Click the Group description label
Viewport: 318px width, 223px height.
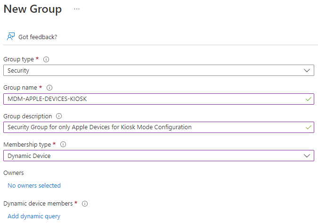[x=28, y=116]
